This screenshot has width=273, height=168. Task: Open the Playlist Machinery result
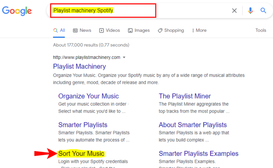[79, 66]
